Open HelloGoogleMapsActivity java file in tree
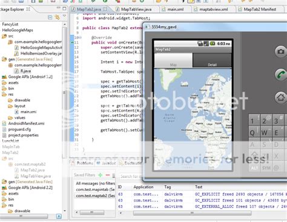This screenshot has width=287, height=222. point(38,47)
